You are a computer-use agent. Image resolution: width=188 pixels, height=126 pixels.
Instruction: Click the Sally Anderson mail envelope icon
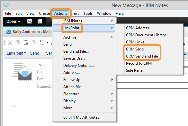[x=9, y=32]
